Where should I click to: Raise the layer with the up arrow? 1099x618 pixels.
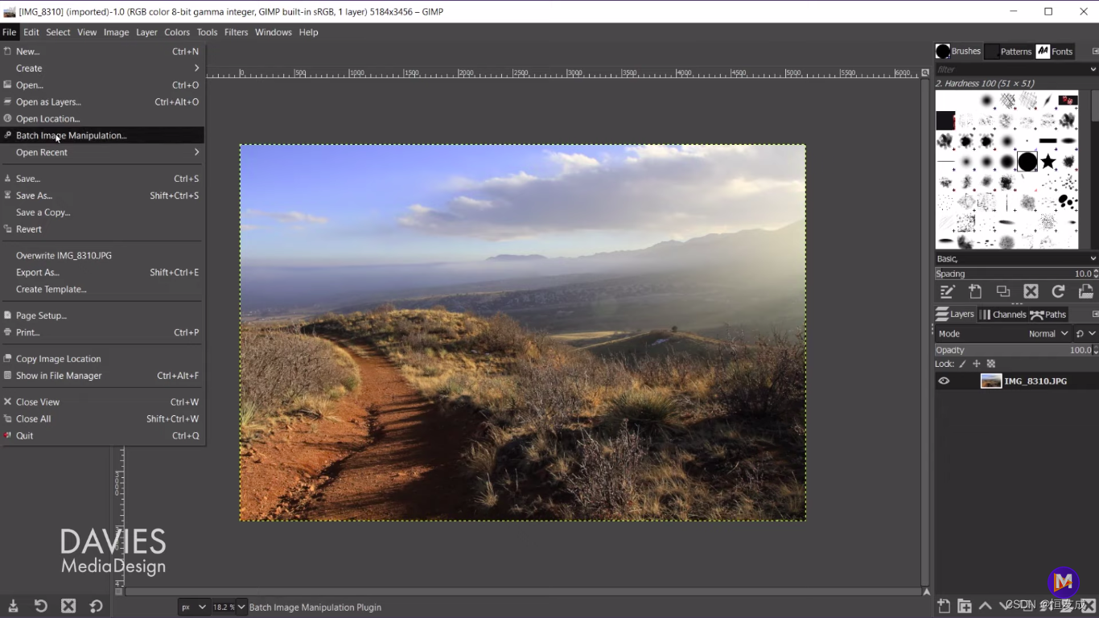point(986,606)
